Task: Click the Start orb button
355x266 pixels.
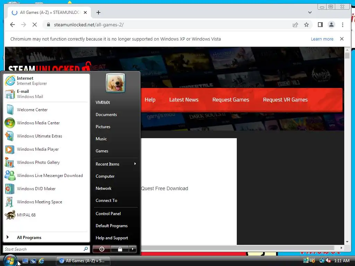Action: tap(10, 260)
